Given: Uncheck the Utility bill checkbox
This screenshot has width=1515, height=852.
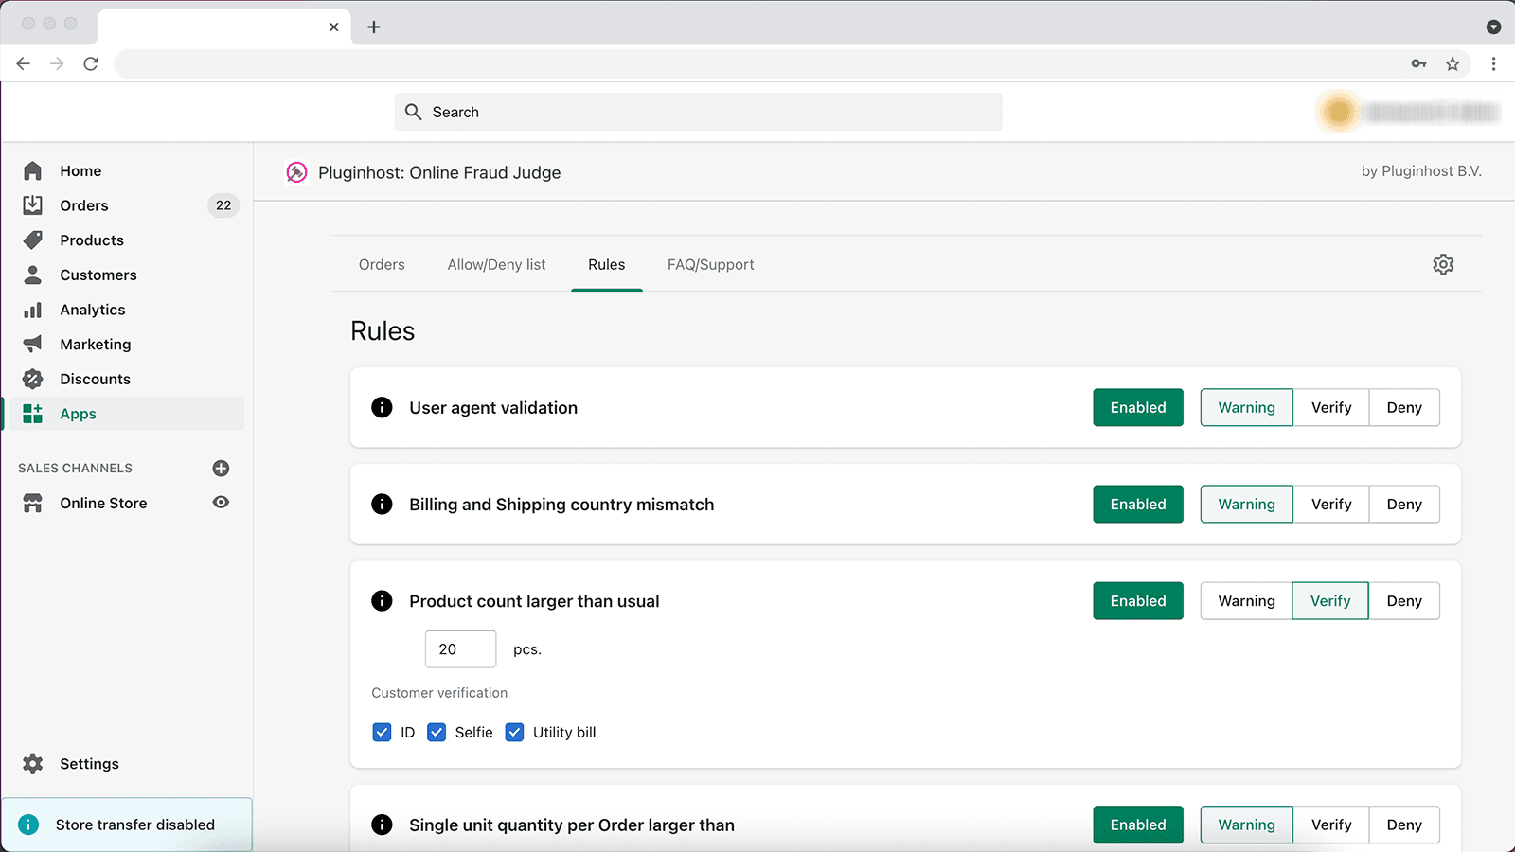Looking at the screenshot, I should [x=514, y=732].
